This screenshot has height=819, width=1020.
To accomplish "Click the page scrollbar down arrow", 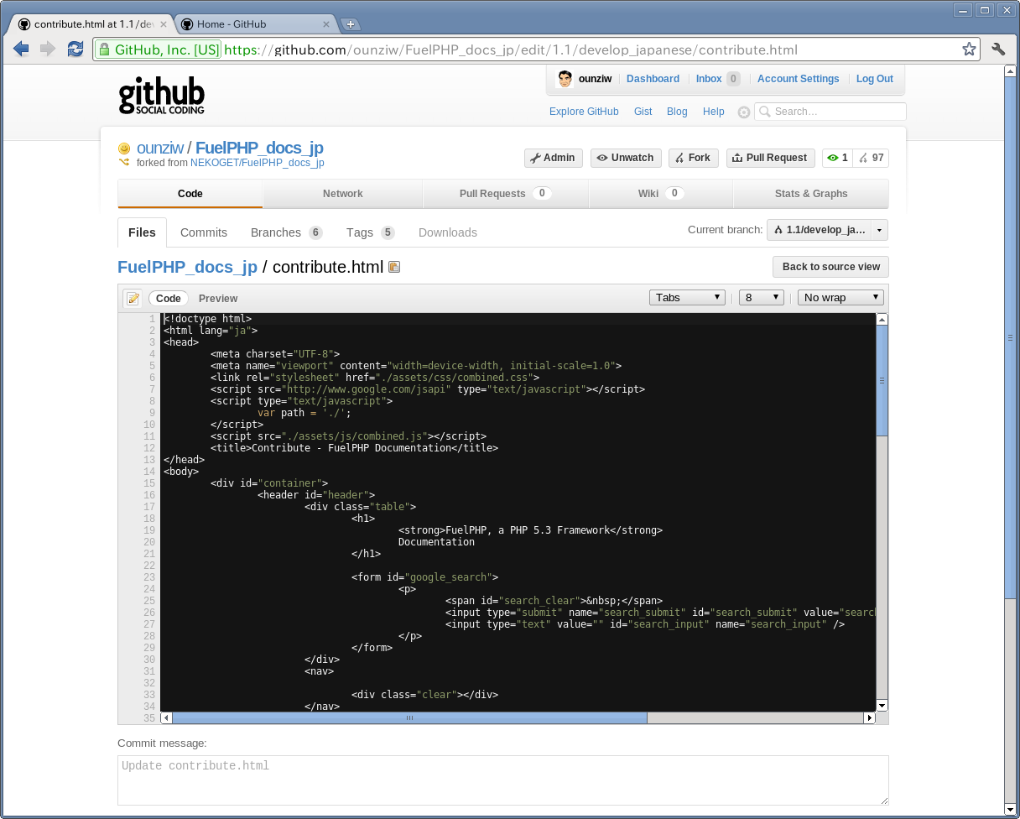I will tap(1012, 811).
